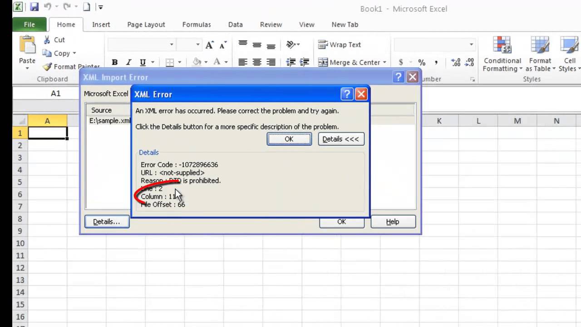Click the Name Box showing A1
Image resolution: width=581 pixels, height=327 pixels.
pos(55,93)
